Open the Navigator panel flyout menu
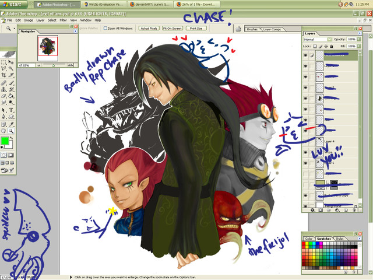The image size is (373, 280). click(75, 31)
